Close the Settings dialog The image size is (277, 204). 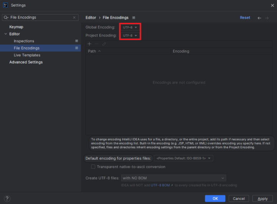click(x=272, y=5)
